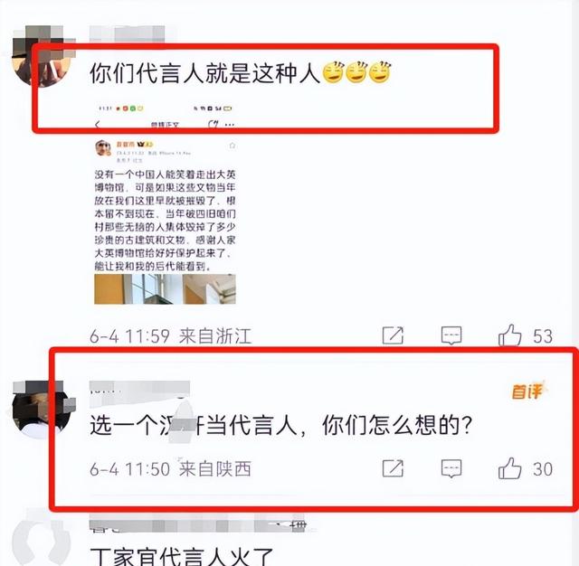Tap the laughing emoji row in the first comment
The image size is (579, 566).
356,72
